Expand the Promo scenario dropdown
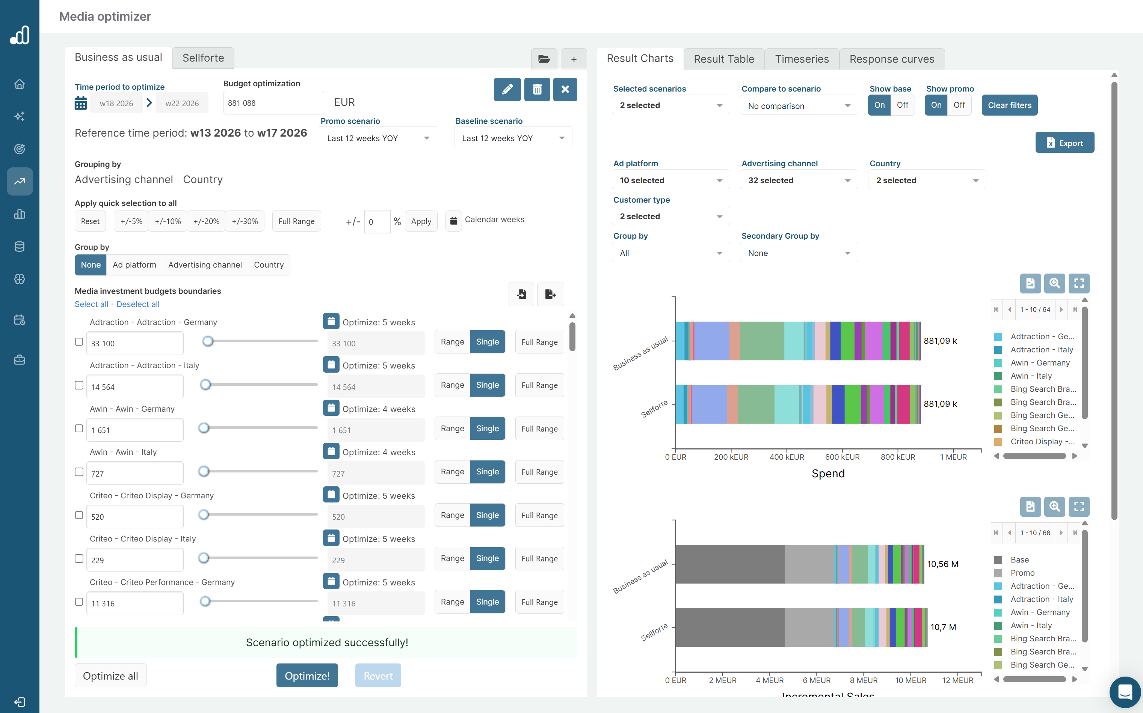1143x713 pixels. coord(377,138)
